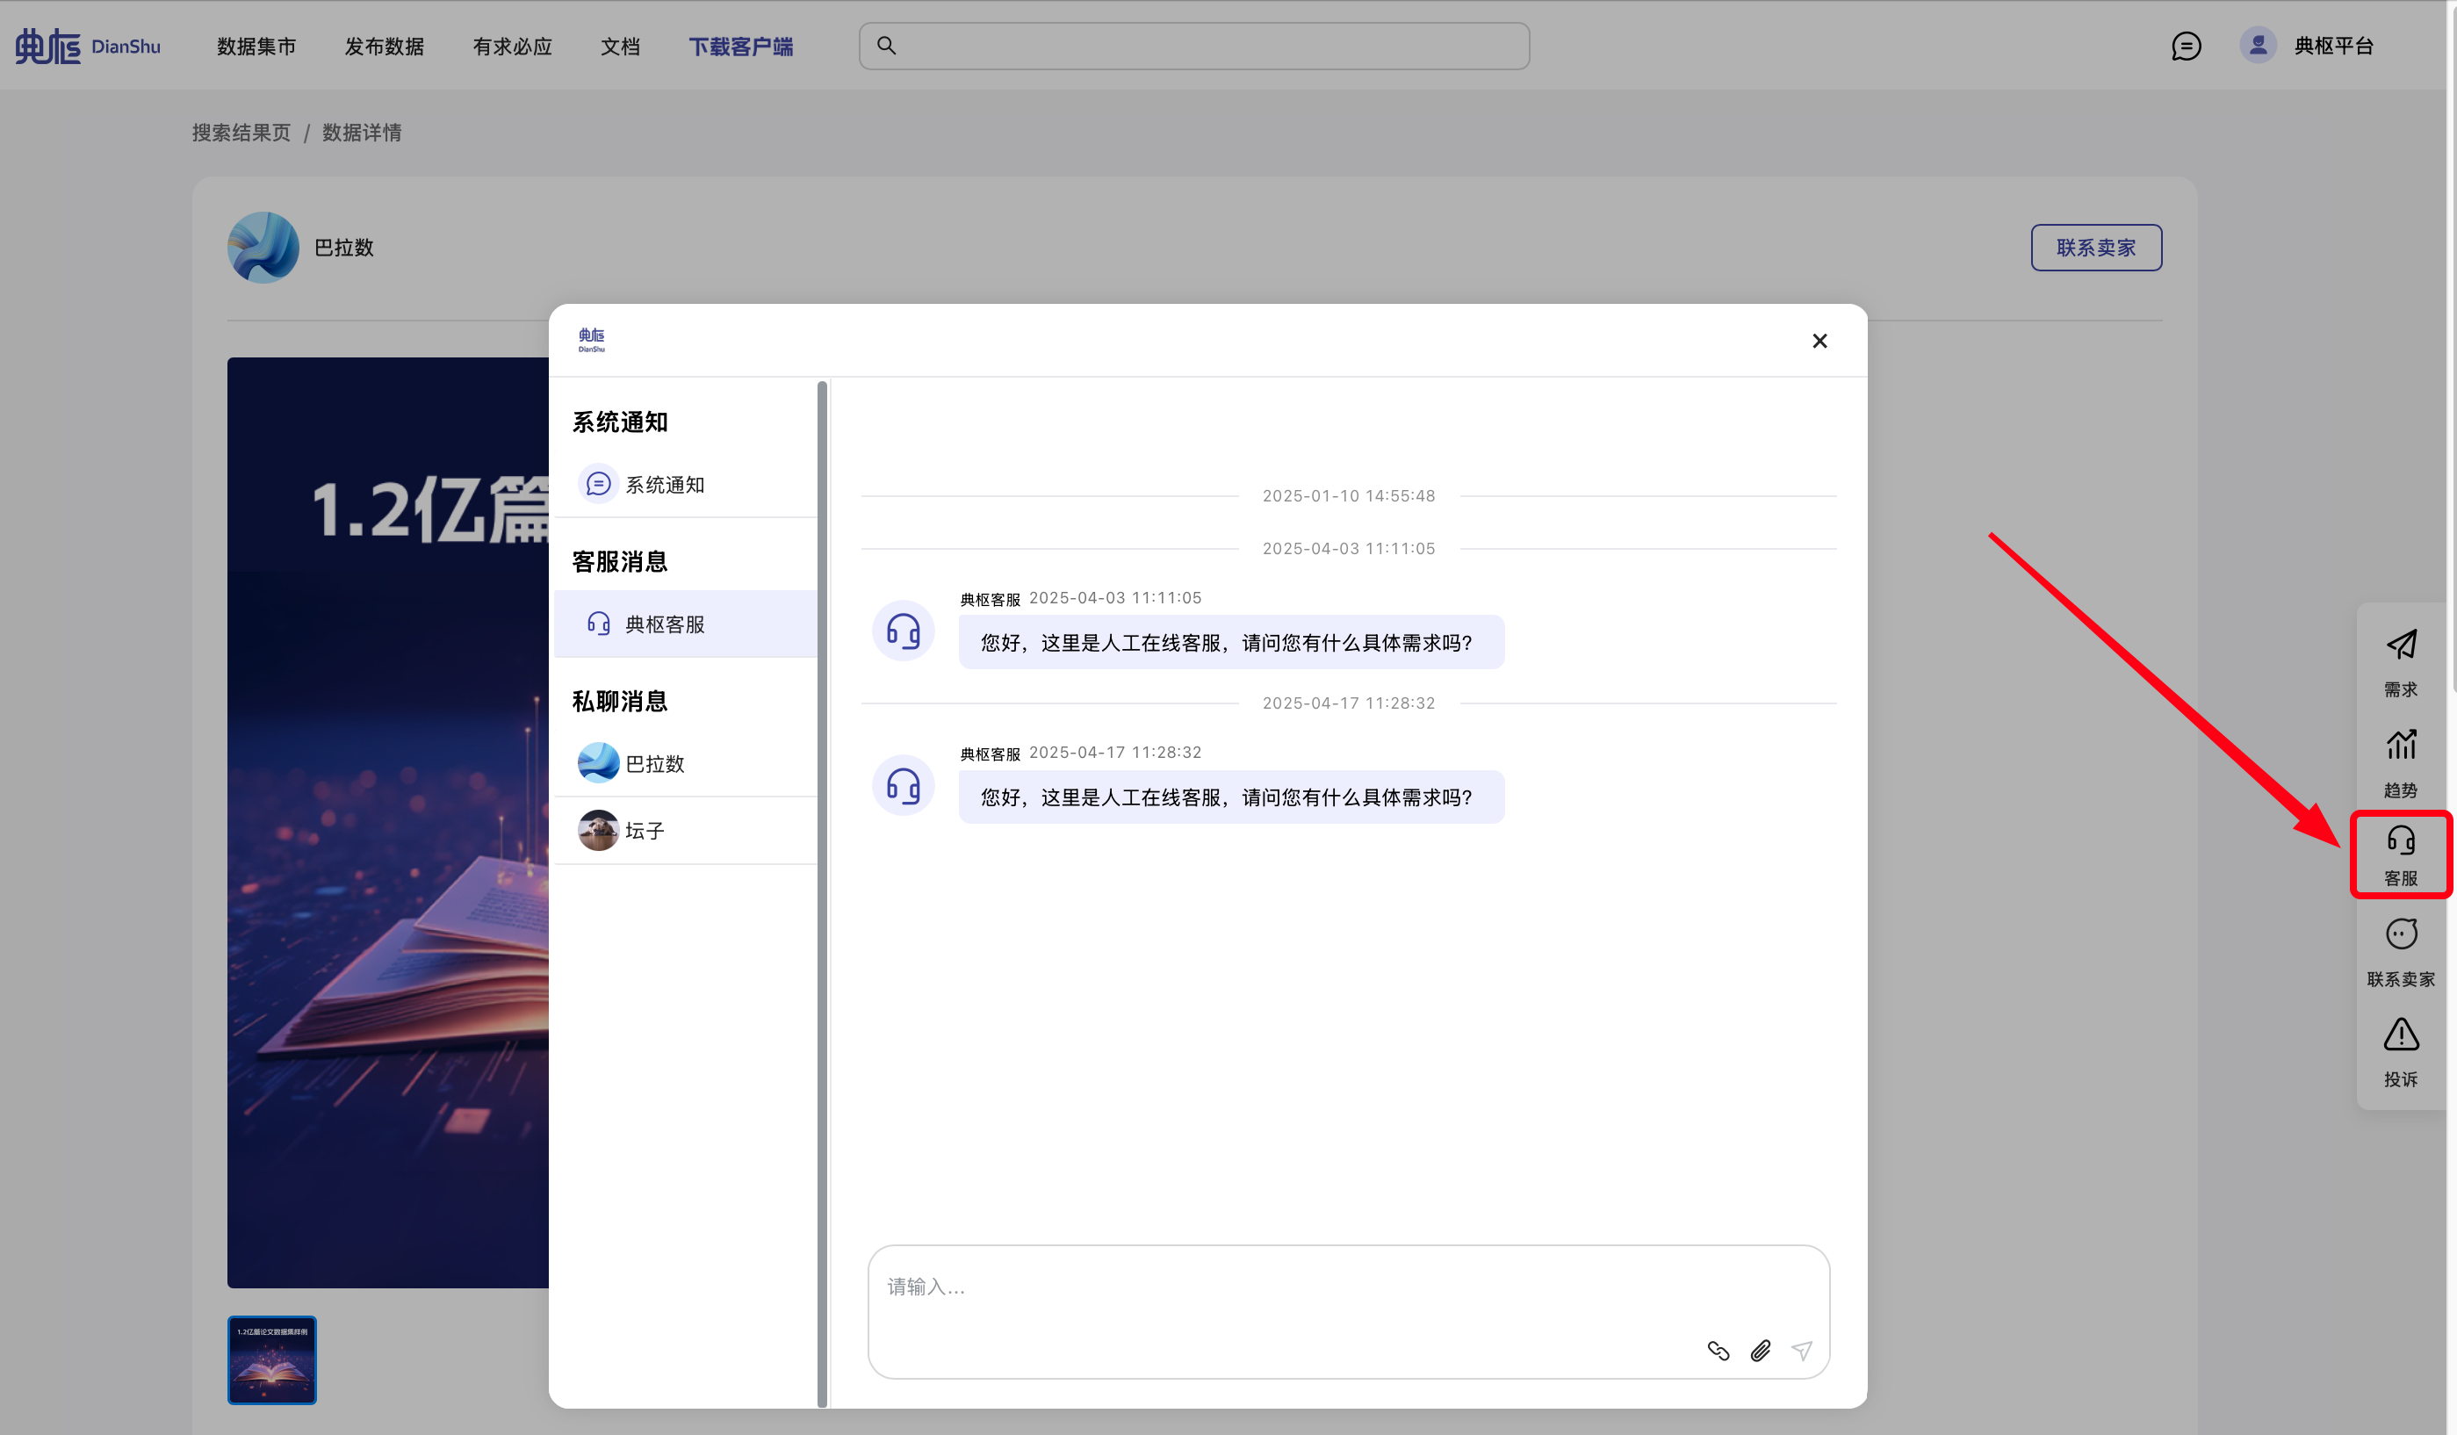
Task: Click the DianShu logo in dialog header
Action: point(592,340)
